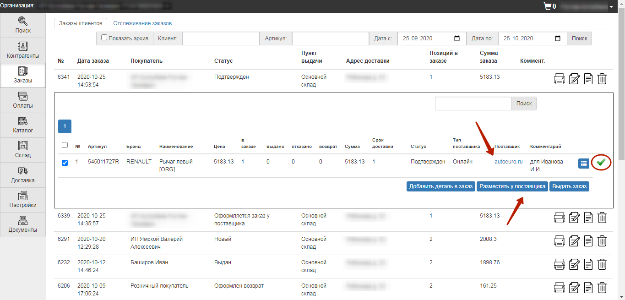The width and height of the screenshot is (625, 300).
Task: Open the Доставка sidebar section
Action: point(23,175)
